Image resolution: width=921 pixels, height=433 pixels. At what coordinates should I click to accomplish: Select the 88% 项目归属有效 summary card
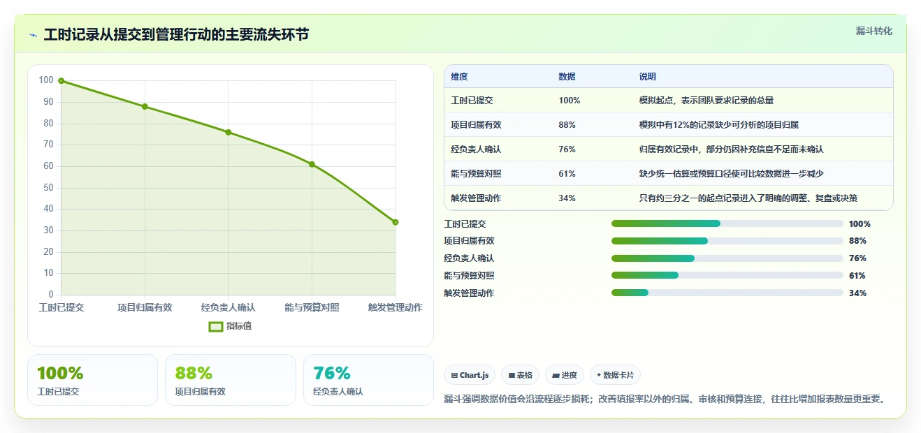[x=231, y=380]
